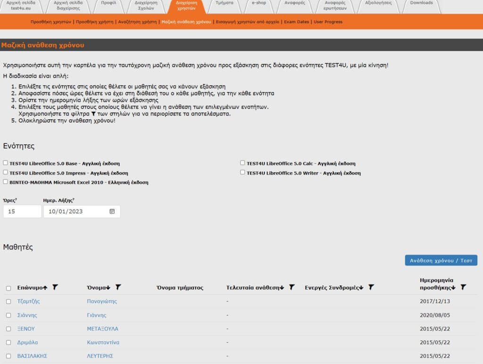Sort by Ημερομηνία προσθήκης header
Screen dimensions: 483x364
point(437,283)
